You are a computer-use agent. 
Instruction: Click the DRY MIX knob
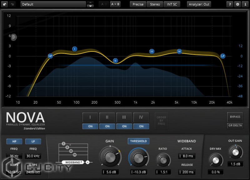[x=216, y=160]
